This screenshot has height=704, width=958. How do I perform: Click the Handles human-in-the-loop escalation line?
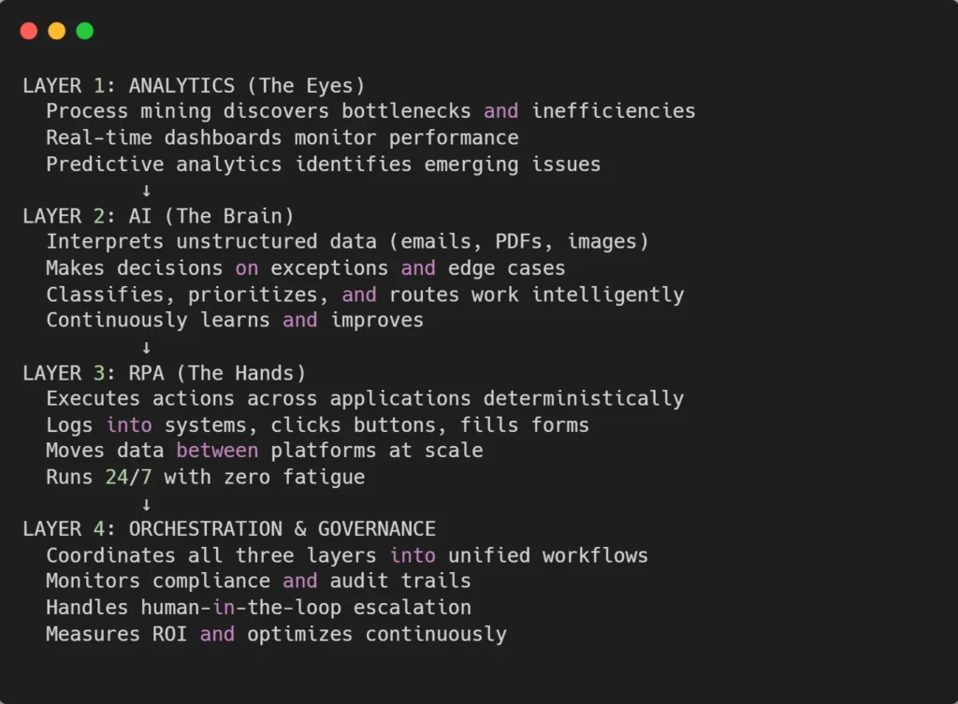coord(258,608)
